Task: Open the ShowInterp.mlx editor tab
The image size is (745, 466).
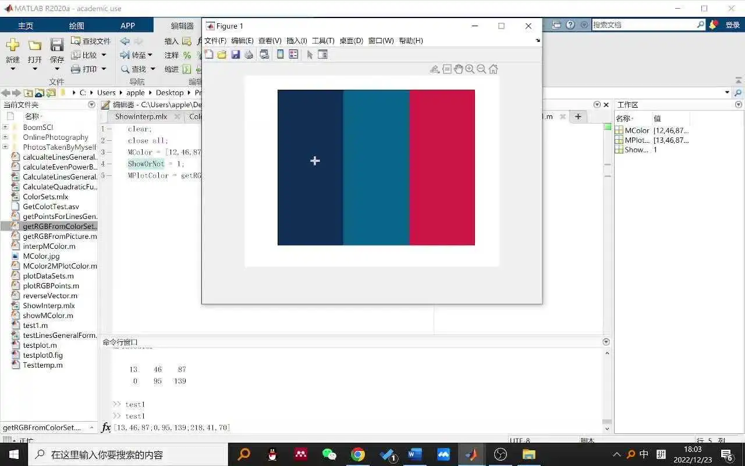Action: click(x=141, y=116)
